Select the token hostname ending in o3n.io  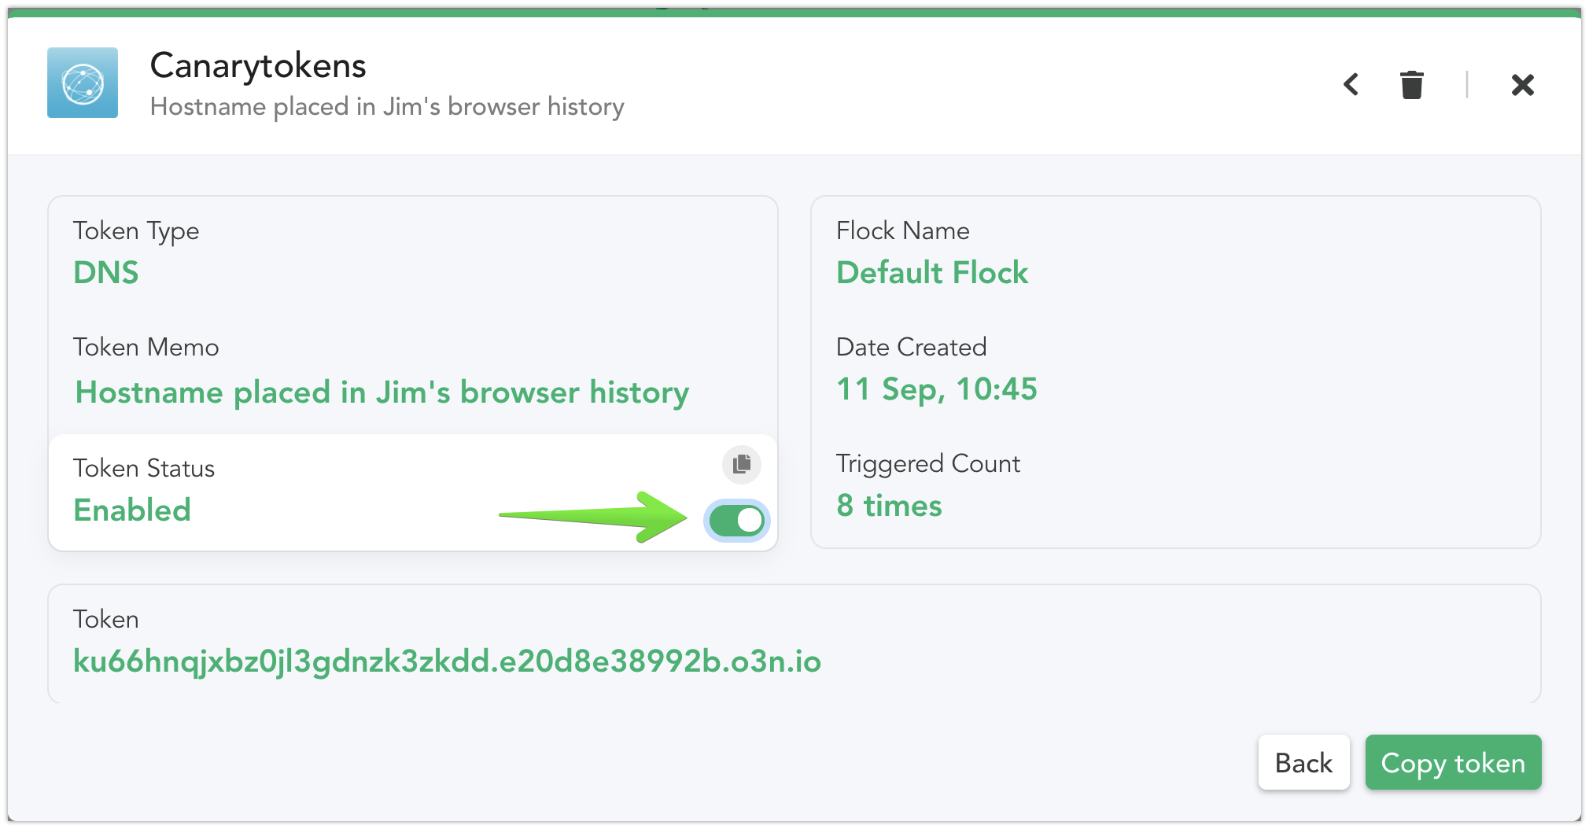[447, 661]
